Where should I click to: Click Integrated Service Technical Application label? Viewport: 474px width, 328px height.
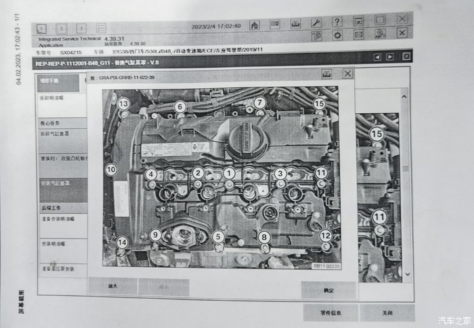(69, 42)
